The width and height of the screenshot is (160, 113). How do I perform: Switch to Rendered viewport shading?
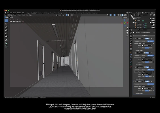coord(126,15)
